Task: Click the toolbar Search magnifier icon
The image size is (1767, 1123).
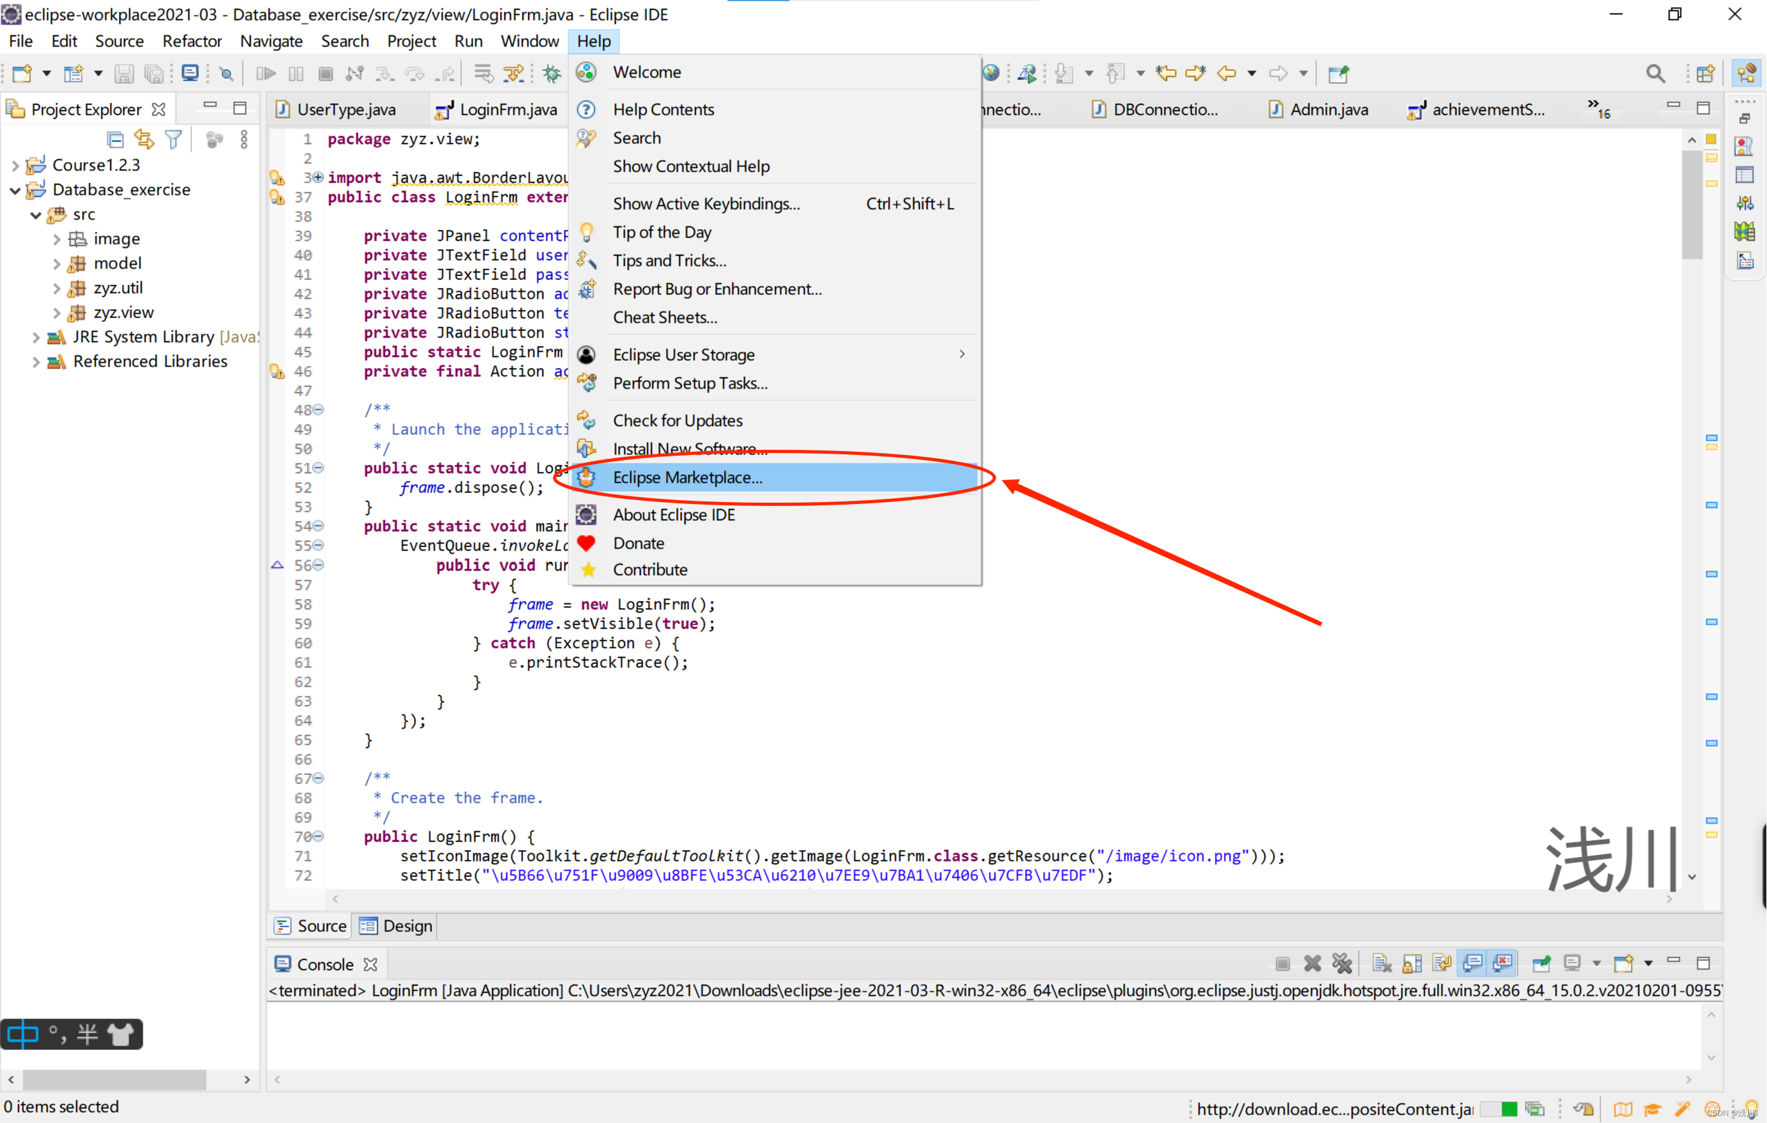Action: [1655, 74]
